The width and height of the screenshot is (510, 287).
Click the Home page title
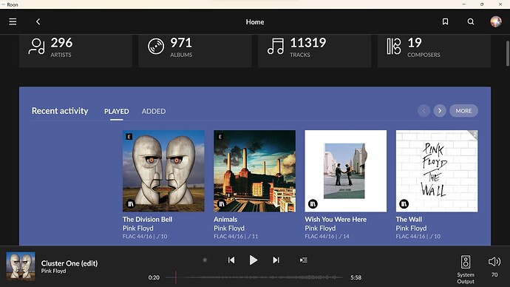point(255,21)
